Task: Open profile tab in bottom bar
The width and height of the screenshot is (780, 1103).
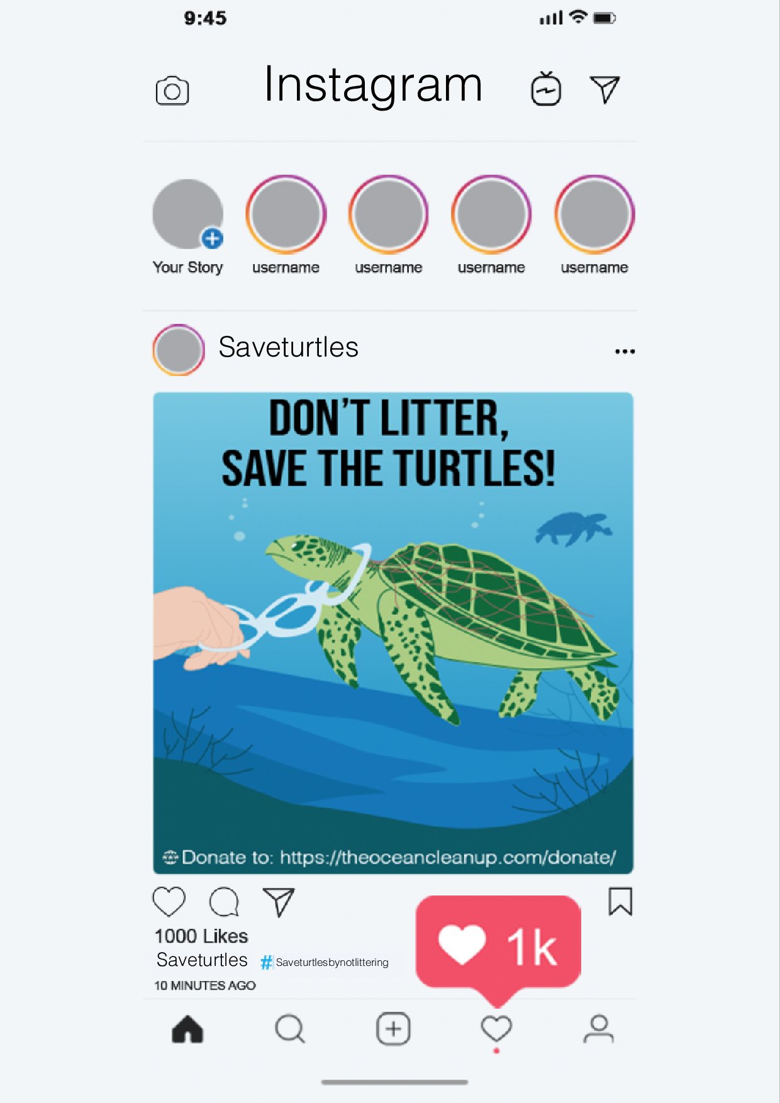Action: (598, 1029)
